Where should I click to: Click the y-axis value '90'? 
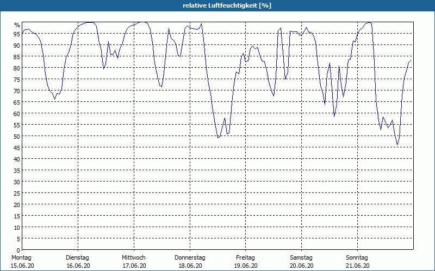click(17, 46)
